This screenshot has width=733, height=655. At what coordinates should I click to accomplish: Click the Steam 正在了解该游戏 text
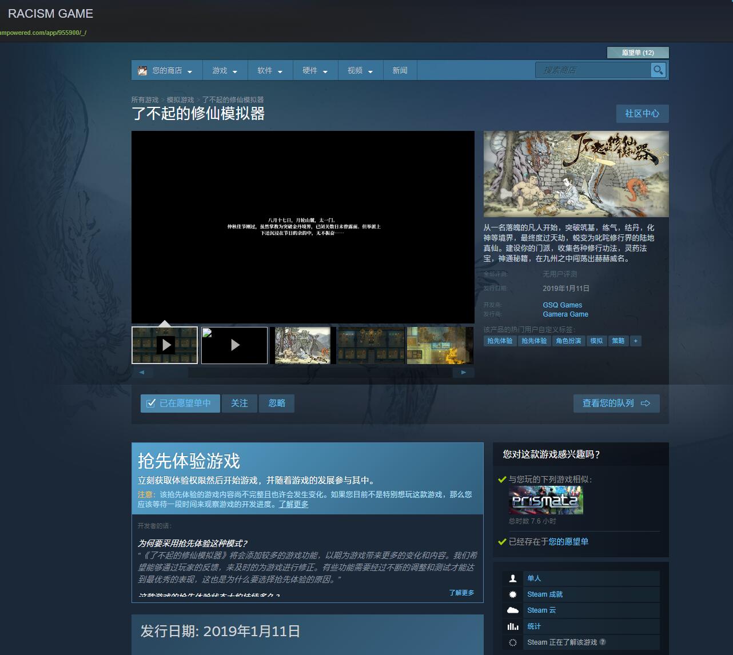click(x=562, y=642)
